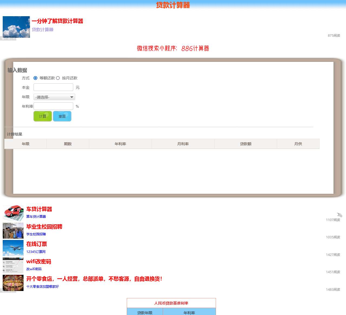
Task: Follow the 改wifi密码 sub-link
Action: pyautogui.click(x=34, y=269)
